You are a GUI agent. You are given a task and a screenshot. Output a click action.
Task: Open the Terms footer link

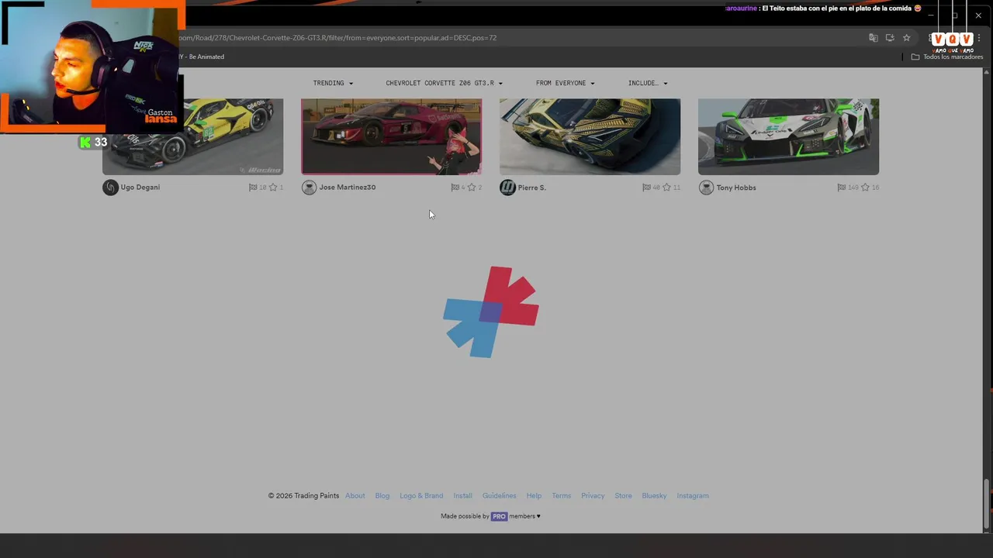(x=562, y=496)
